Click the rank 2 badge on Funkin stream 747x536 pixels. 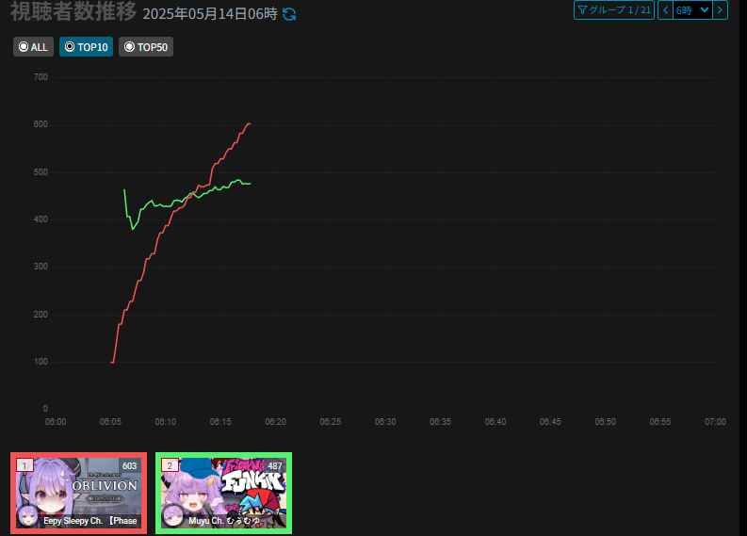pyautogui.click(x=170, y=465)
